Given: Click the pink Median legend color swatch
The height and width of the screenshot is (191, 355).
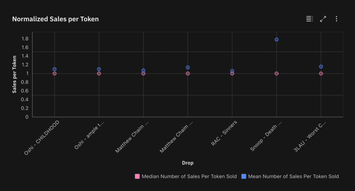Looking at the screenshot, I should pos(137,176).
